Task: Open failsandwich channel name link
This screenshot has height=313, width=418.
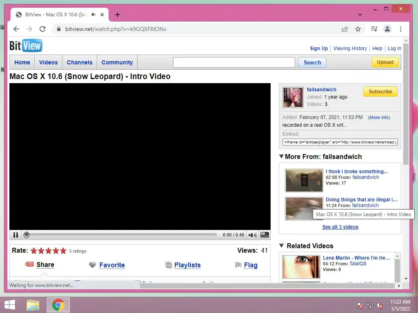Action: (322, 89)
